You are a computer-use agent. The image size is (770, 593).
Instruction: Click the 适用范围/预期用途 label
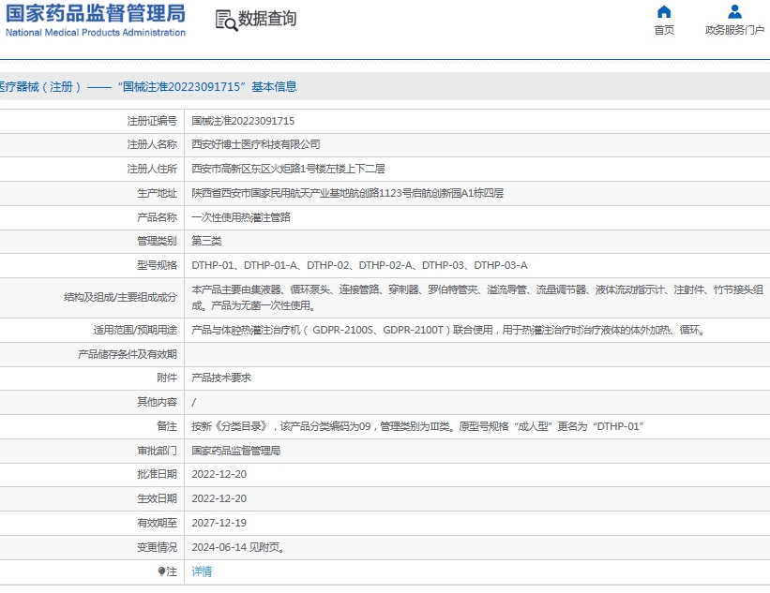pos(135,330)
